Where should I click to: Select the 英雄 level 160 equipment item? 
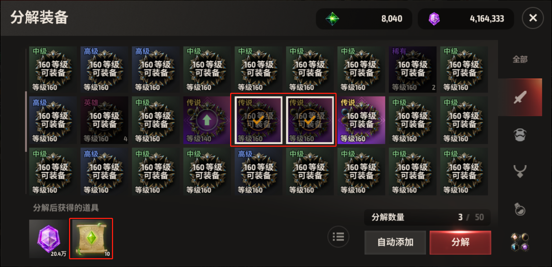pyautogui.click(x=104, y=120)
